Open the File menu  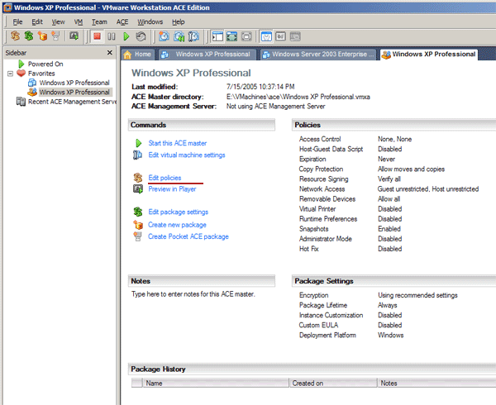[x=17, y=21]
